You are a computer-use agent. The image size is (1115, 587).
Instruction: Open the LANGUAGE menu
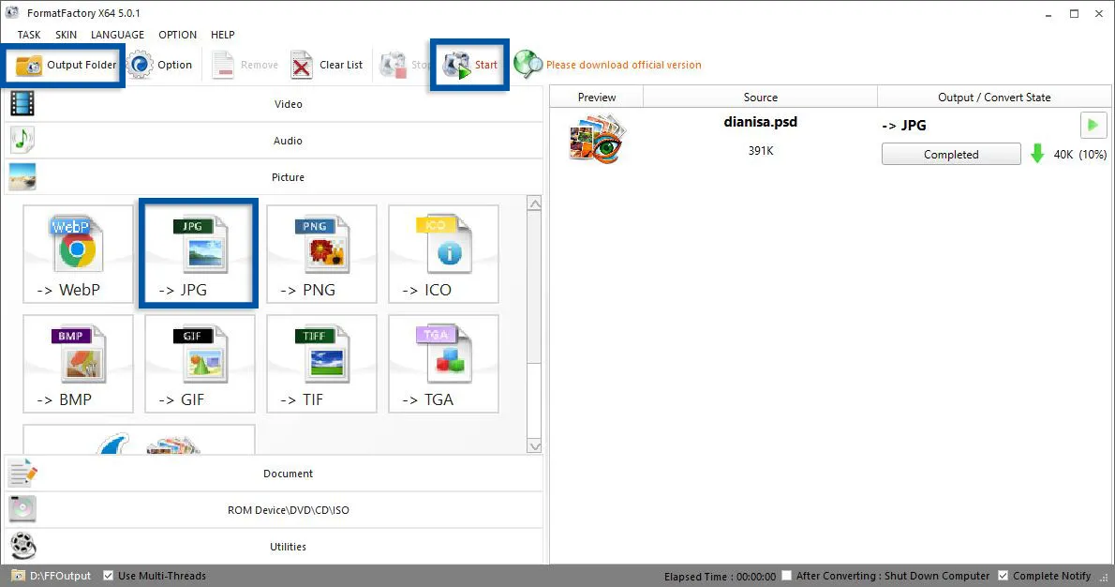pyautogui.click(x=117, y=35)
